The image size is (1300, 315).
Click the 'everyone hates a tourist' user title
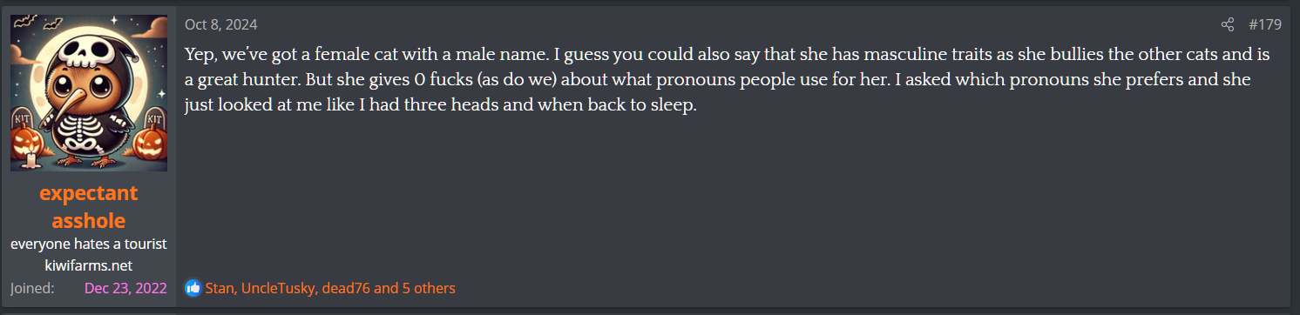[x=89, y=244]
